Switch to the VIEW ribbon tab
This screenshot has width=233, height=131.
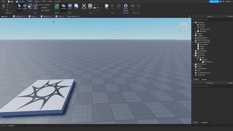click(x=50, y=1)
